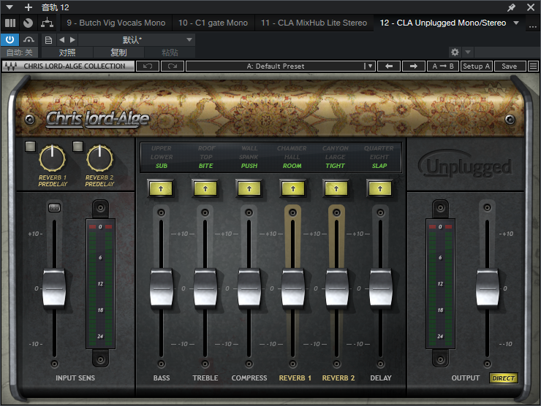
Task: Expand the arrow next to gear icon
Action: pyautogui.click(x=468, y=52)
